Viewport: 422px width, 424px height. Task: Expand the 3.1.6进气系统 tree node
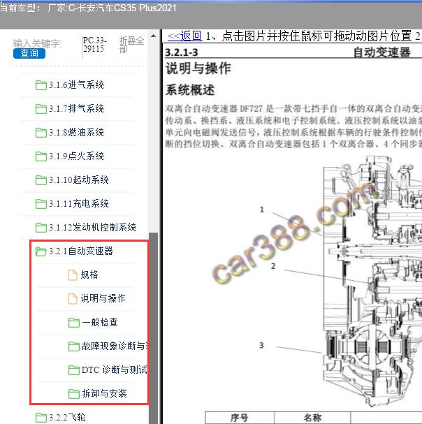pos(76,85)
